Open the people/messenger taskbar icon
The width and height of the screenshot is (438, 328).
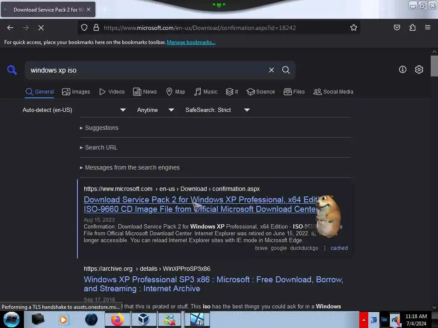[x=169, y=319]
